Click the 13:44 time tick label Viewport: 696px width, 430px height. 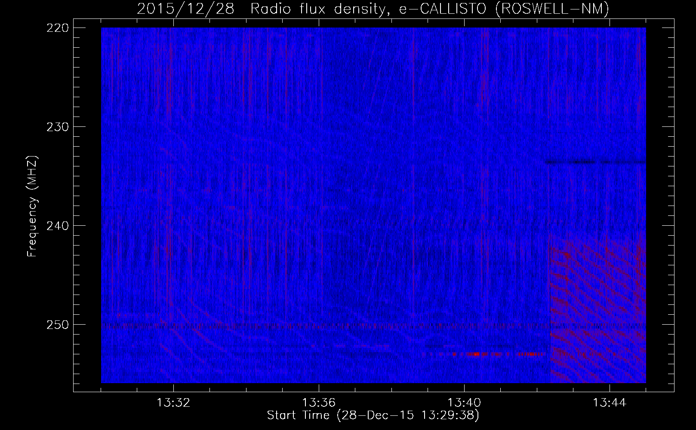tap(610, 403)
